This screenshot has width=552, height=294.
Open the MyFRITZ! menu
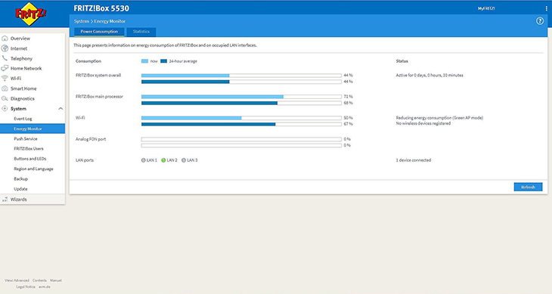coord(486,8)
